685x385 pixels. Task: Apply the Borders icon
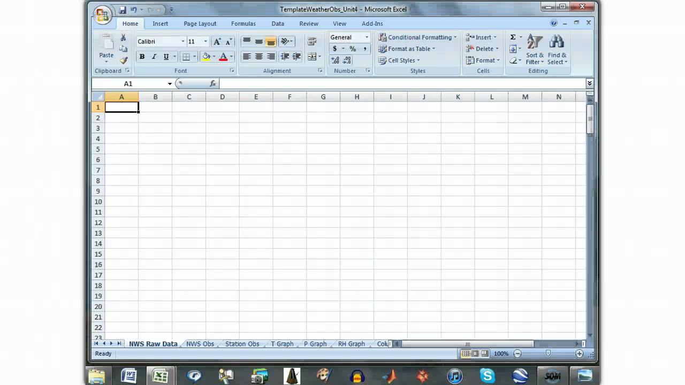click(x=186, y=57)
